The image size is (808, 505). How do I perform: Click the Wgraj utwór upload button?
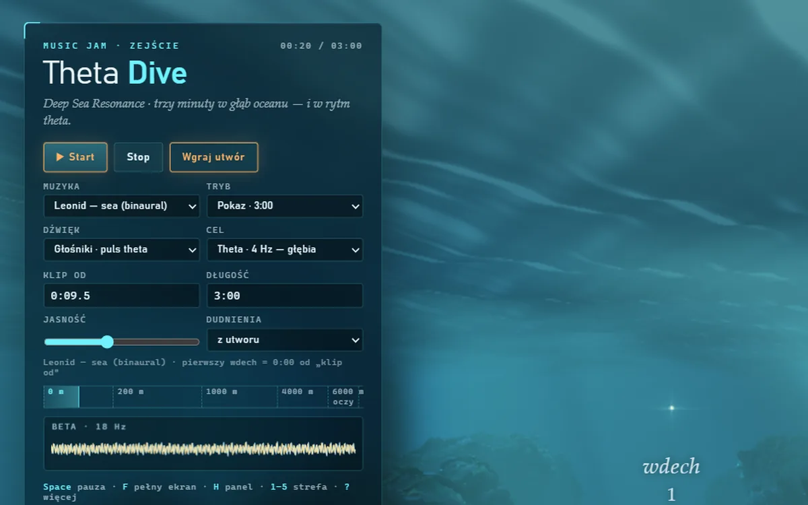click(213, 157)
